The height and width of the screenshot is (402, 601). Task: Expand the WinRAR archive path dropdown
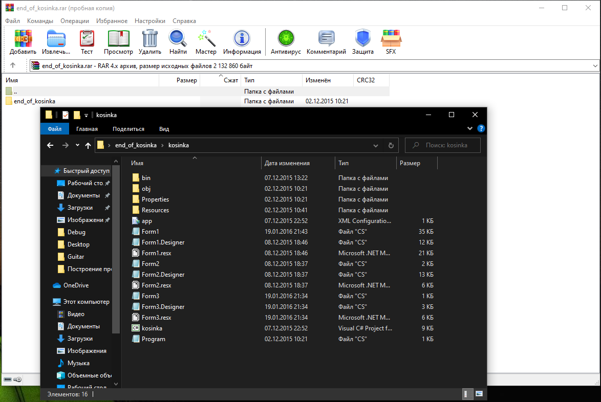(x=595, y=66)
